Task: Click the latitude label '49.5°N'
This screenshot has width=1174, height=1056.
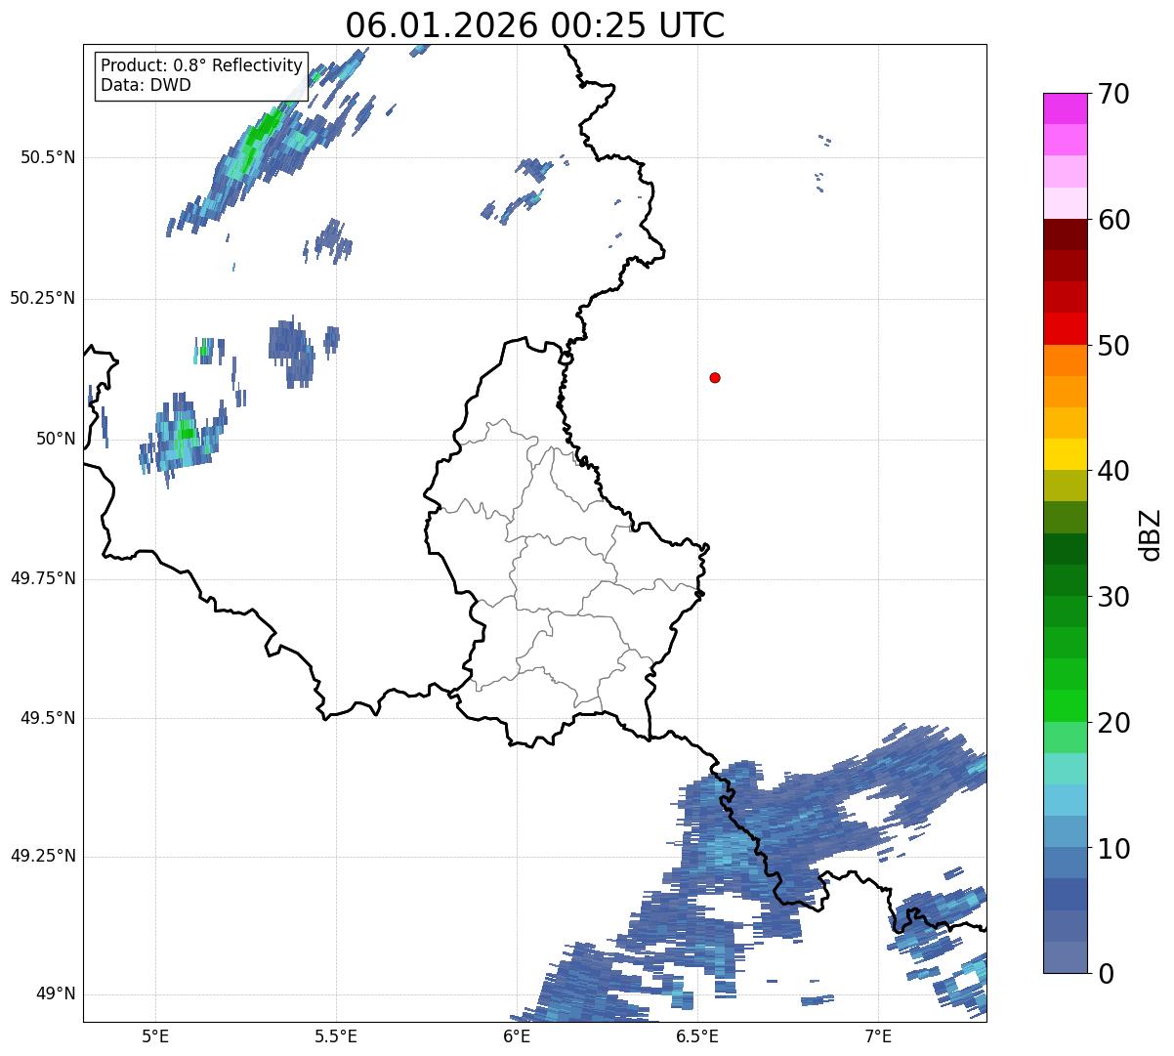Action: tap(47, 718)
